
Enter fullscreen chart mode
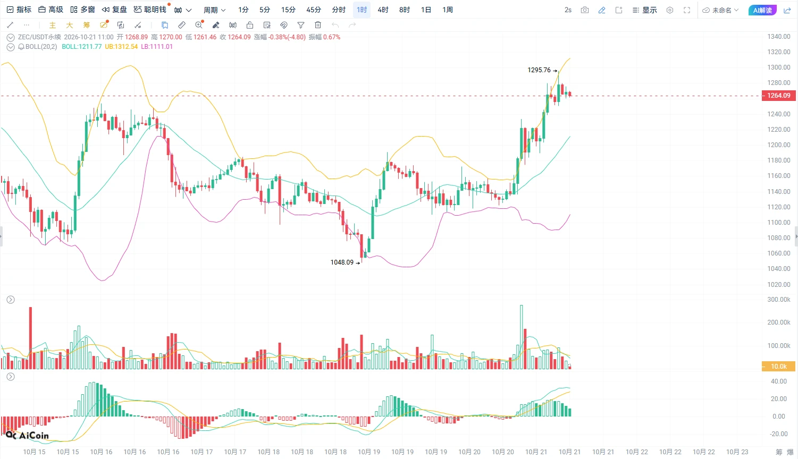pyautogui.click(x=687, y=10)
